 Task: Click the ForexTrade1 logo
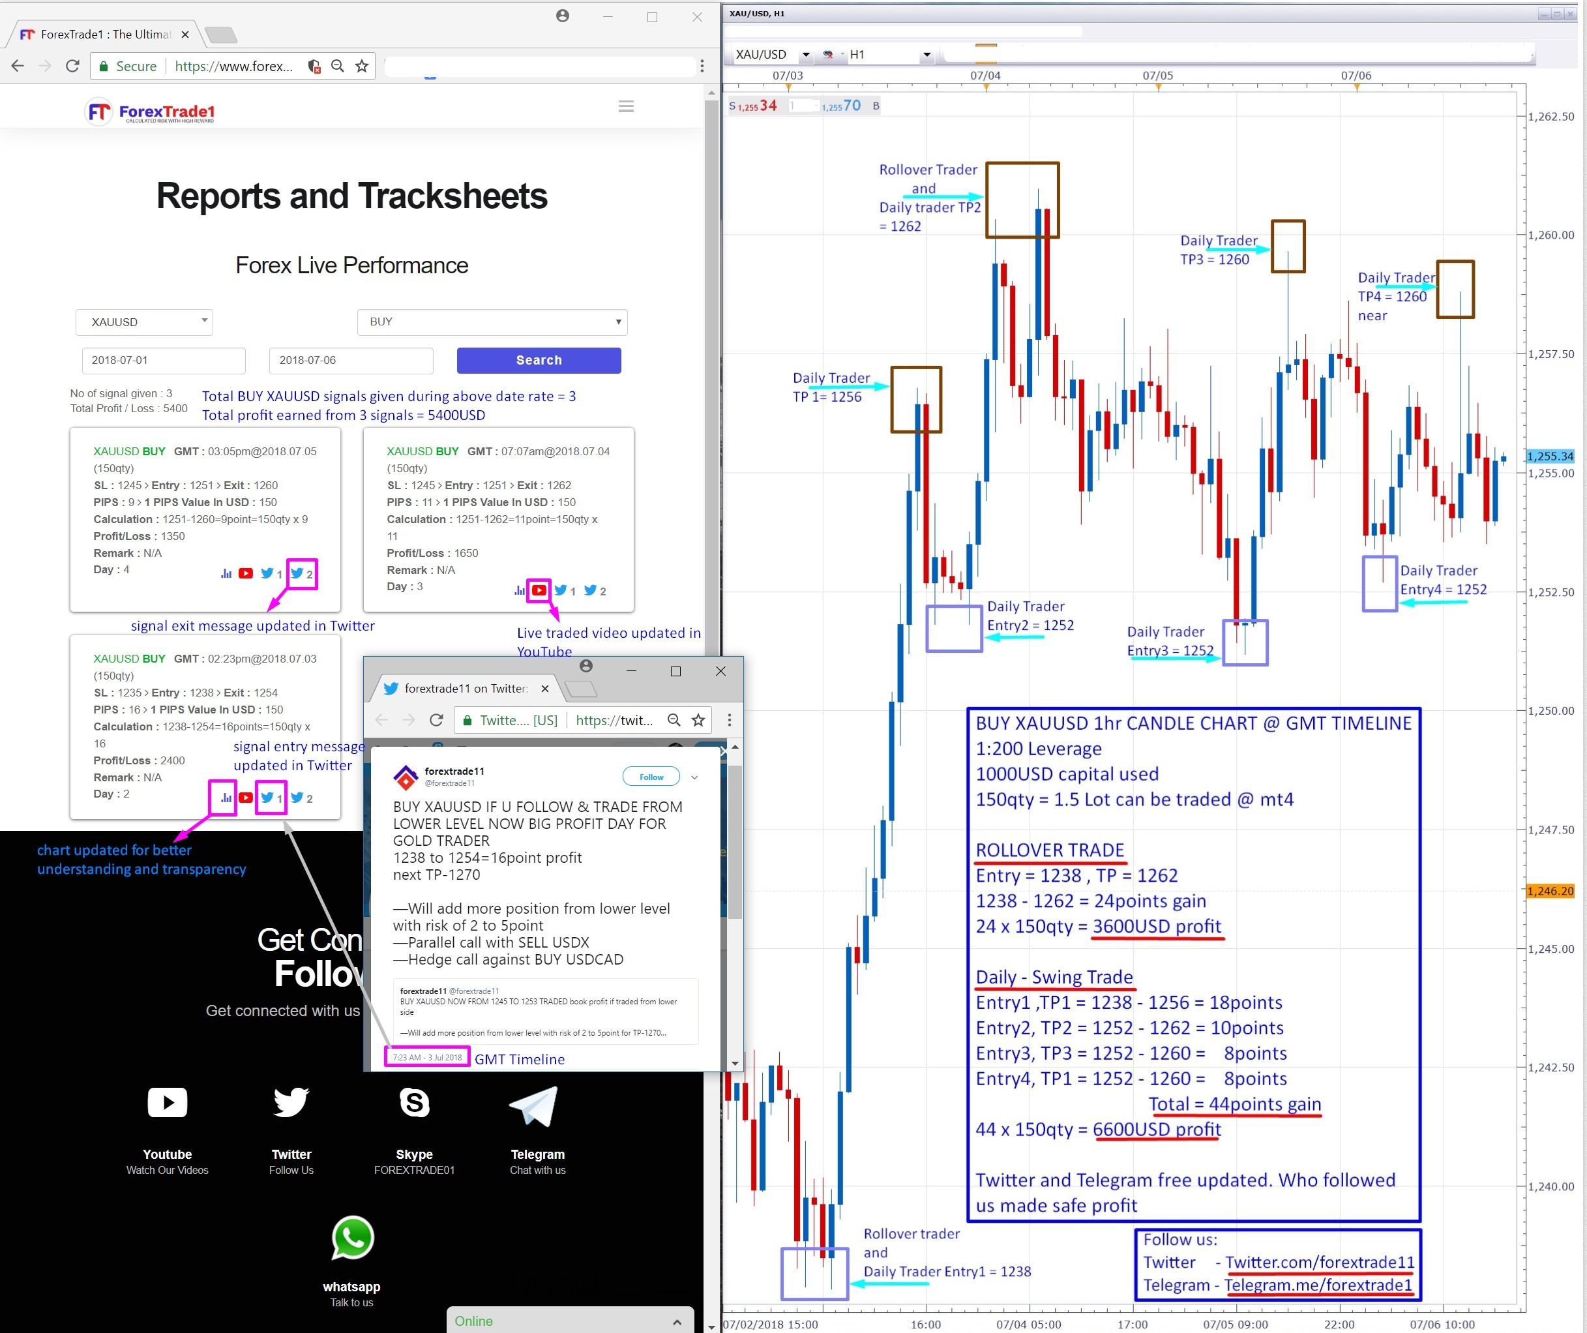pyautogui.click(x=149, y=112)
